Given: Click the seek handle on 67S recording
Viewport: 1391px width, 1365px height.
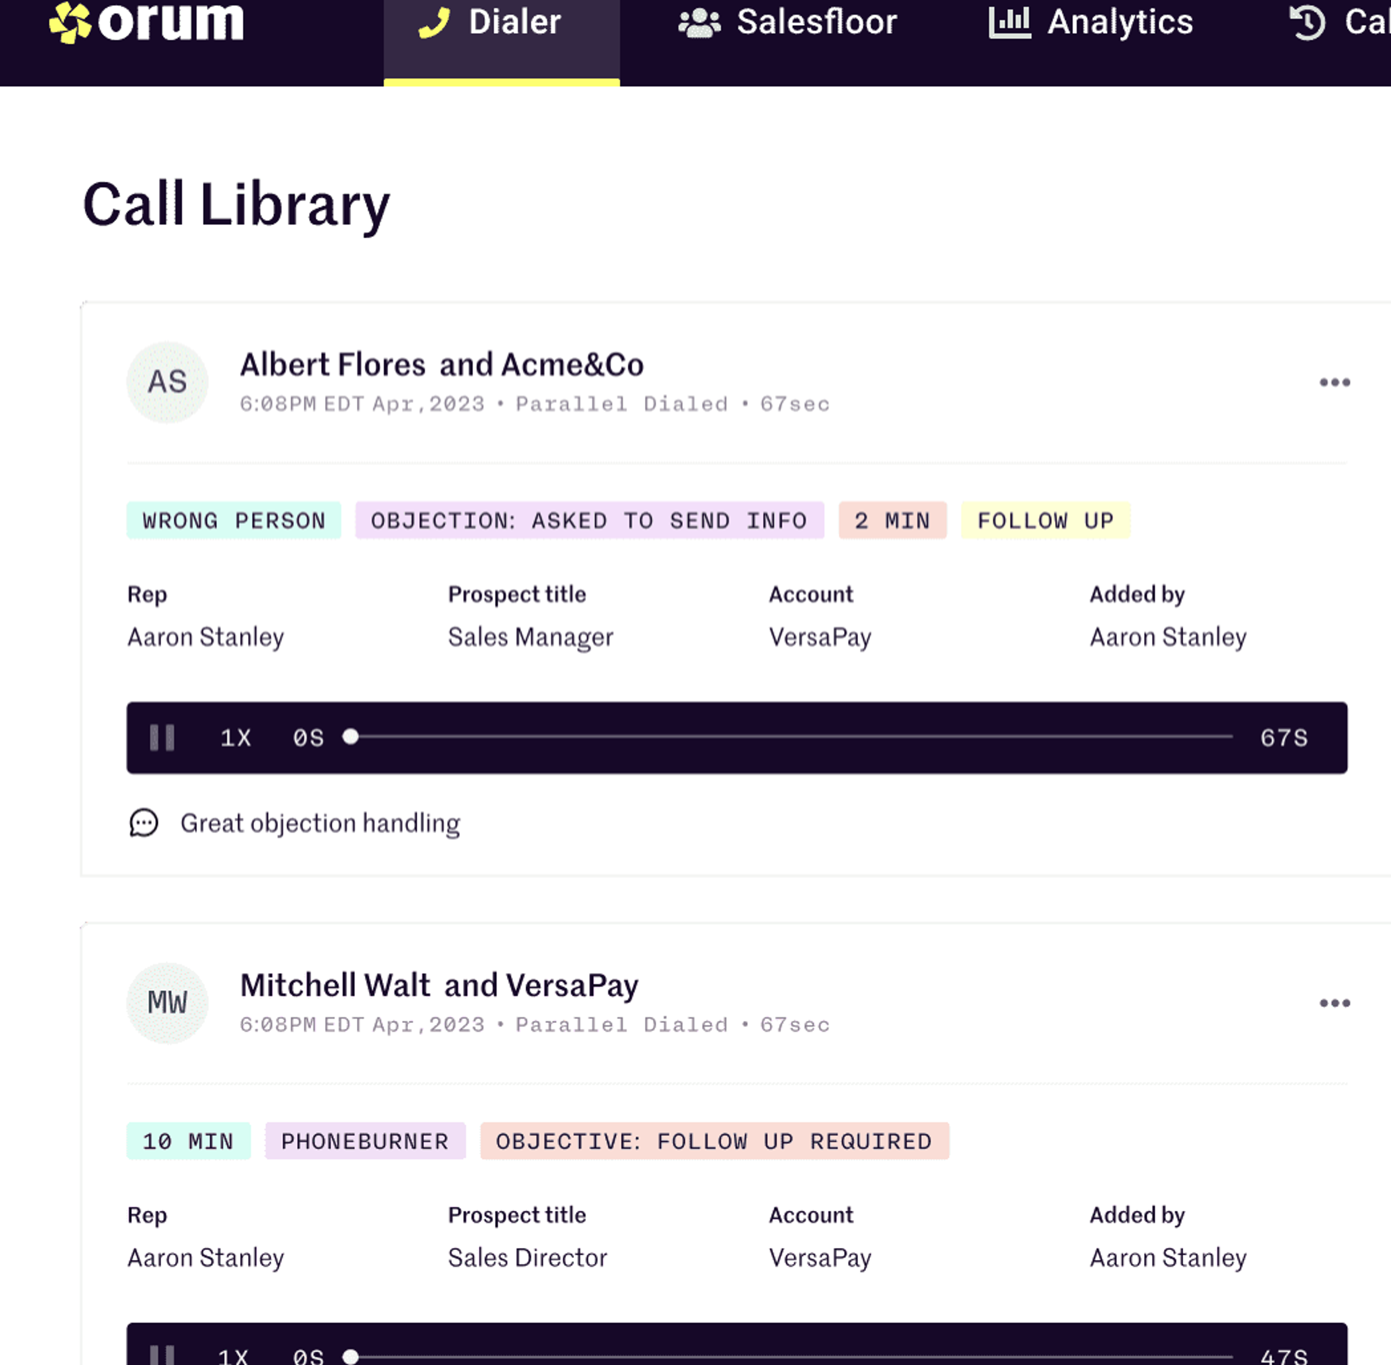Looking at the screenshot, I should [350, 736].
